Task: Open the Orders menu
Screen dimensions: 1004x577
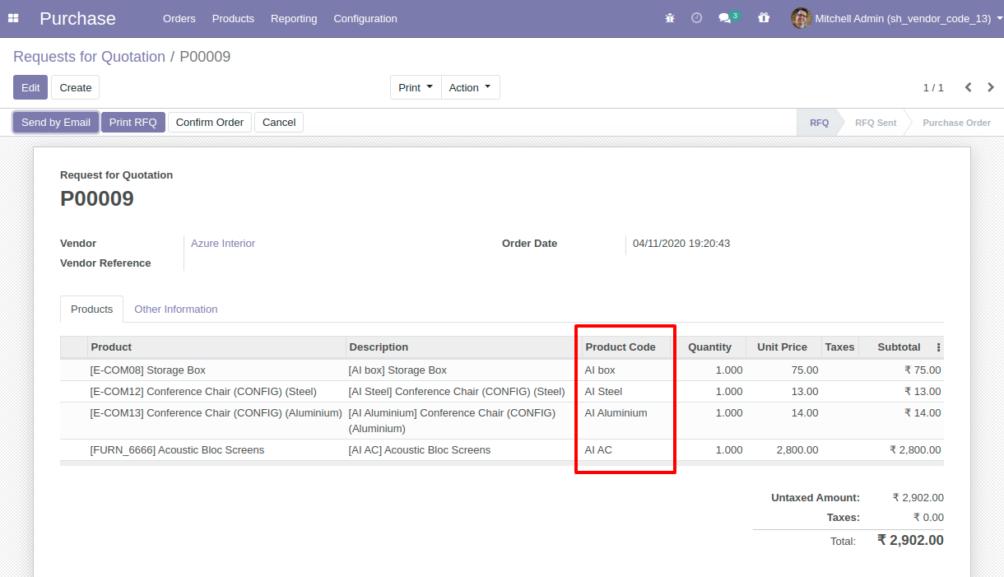Action: tap(179, 18)
